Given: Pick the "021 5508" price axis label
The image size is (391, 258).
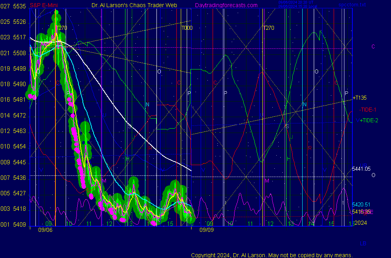Looking at the screenshot, I should pyautogui.click(x=13, y=53).
